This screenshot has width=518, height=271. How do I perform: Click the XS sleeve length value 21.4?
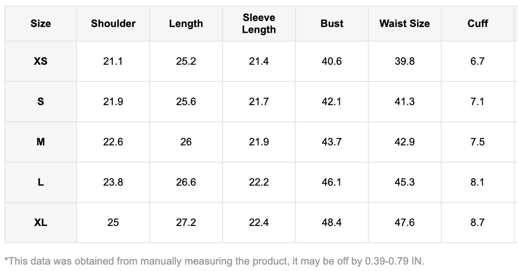(x=258, y=61)
